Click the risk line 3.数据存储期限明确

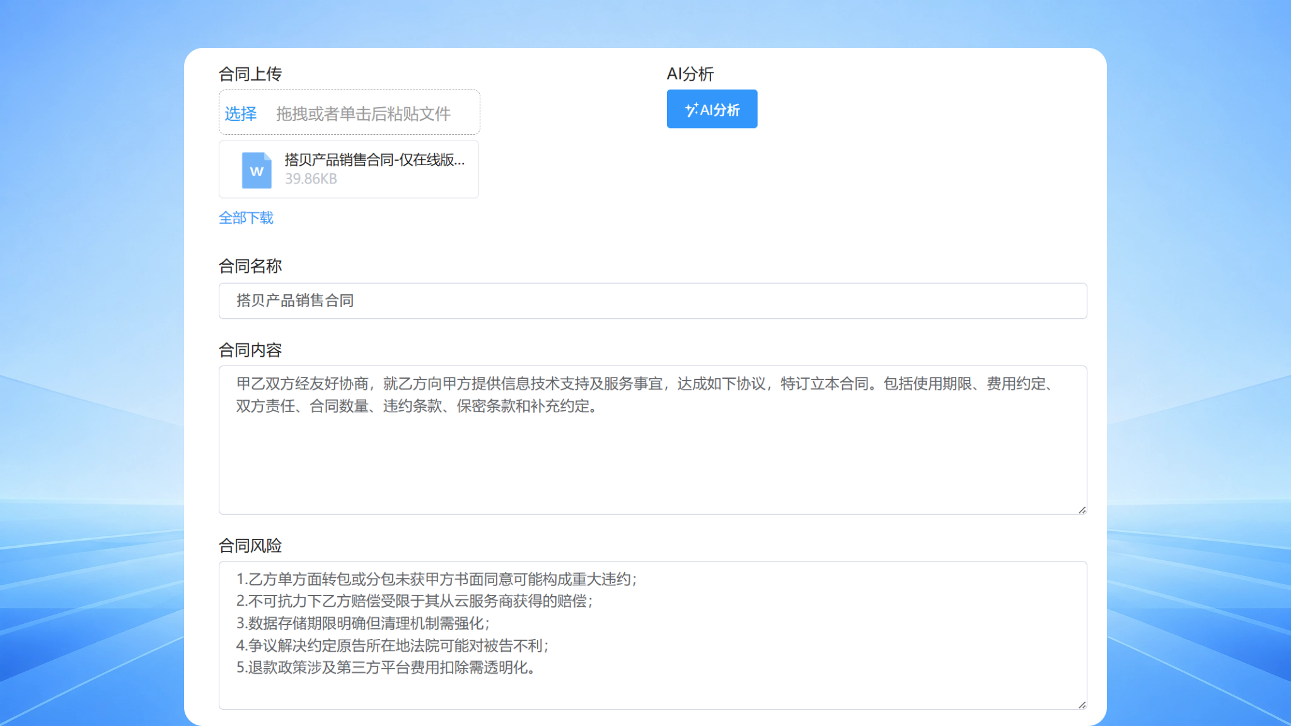[x=363, y=623]
